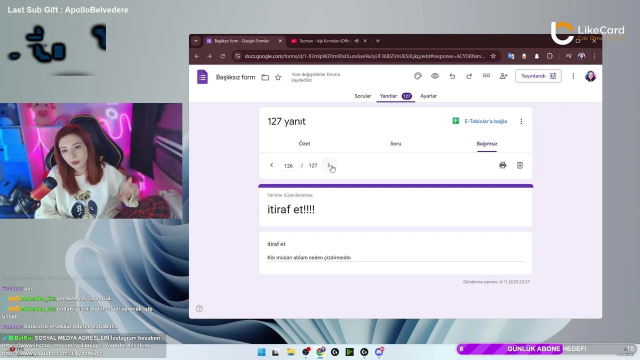This screenshot has width=640, height=360.
Task: Open File Explorer from the taskbar
Action: [x=291, y=352]
